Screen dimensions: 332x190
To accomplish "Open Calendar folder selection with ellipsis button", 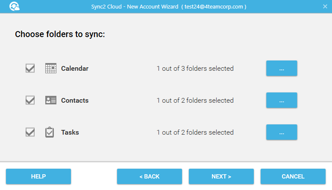I will [x=282, y=68].
